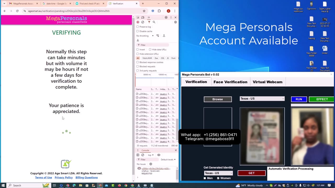335x188 pixels.
Task: Open the Windows Start menu
Action: [x=3, y=185]
